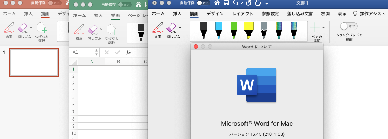Select the yellow highlighter in Word
Screen dimensions: 388x139
click(249, 31)
